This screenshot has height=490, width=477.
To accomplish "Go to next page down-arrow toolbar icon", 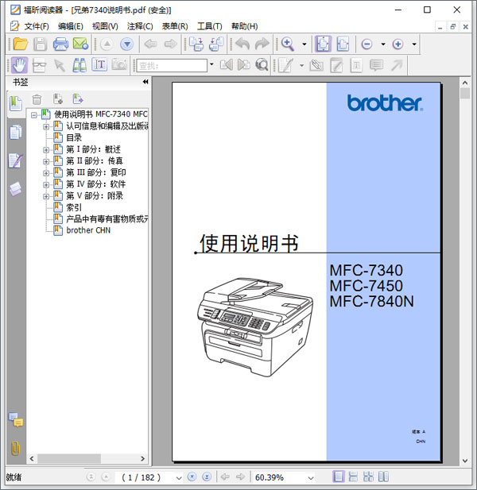I will coord(127,44).
